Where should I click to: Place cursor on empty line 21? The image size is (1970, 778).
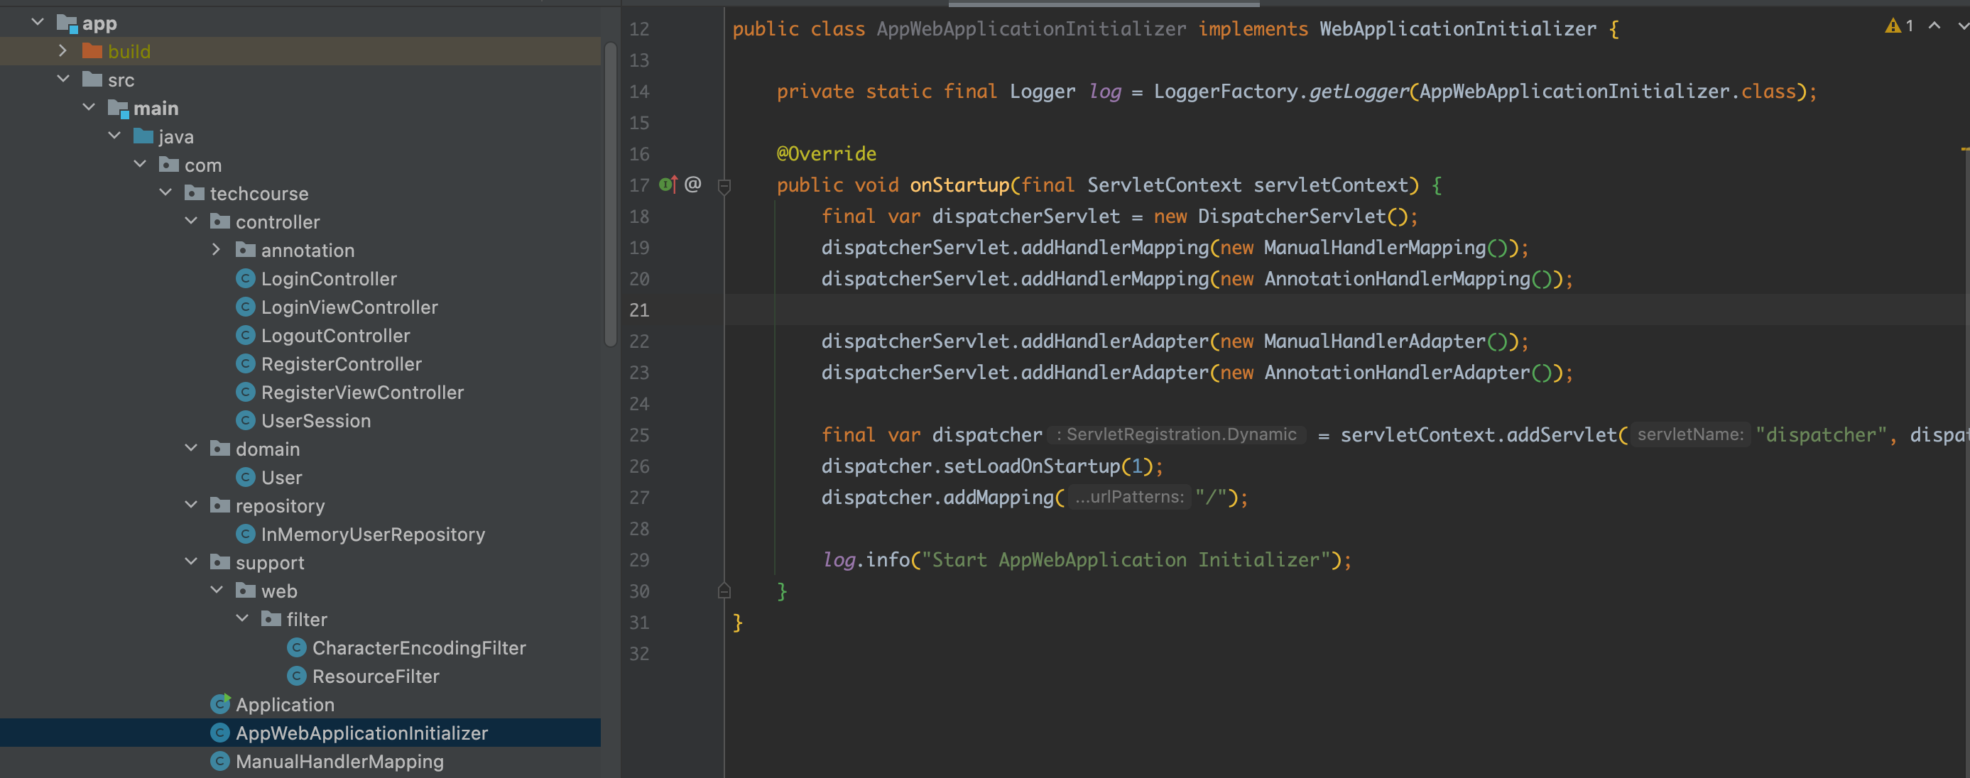pyautogui.click(x=1147, y=309)
